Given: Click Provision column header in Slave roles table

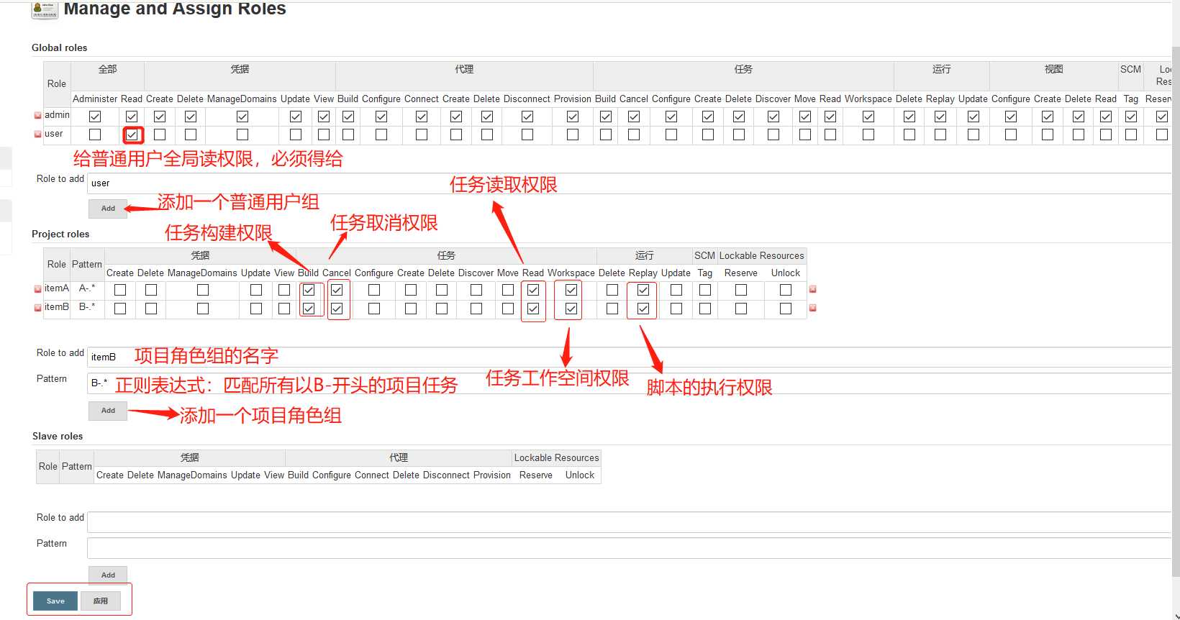Looking at the screenshot, I should click(492, 475).
